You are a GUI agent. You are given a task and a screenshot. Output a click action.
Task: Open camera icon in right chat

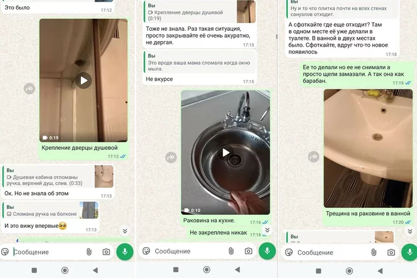tap(391, 252)
